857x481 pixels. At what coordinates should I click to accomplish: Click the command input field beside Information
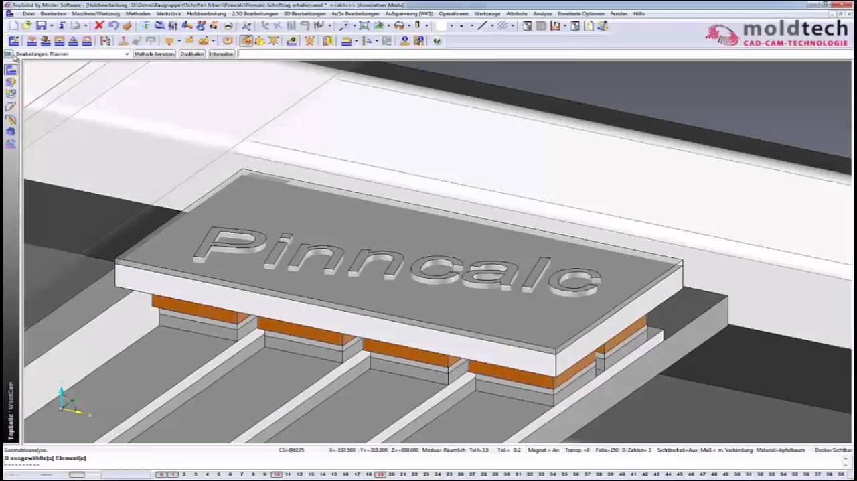pyautogui.click(x=546, y=54)
